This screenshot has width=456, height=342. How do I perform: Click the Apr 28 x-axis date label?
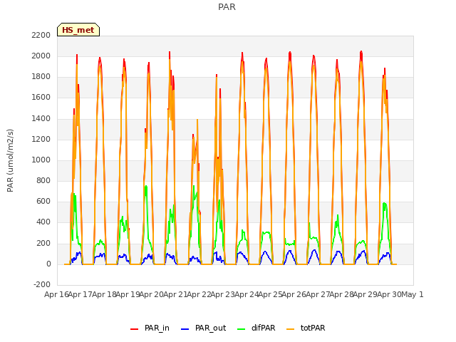[x=341, y=294]
